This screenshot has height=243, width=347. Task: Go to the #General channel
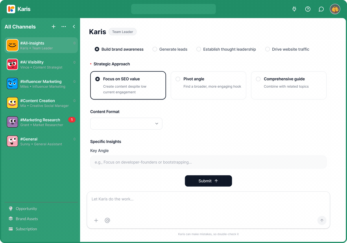[41, 141]
